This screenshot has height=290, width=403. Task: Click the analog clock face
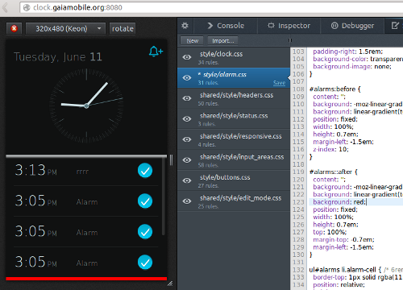pos(86,106)
